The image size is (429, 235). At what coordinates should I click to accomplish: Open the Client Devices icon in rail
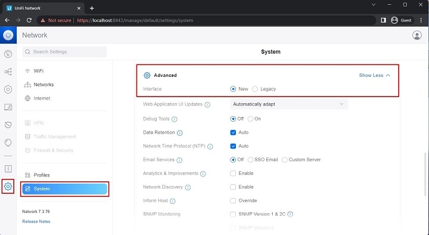8,107
